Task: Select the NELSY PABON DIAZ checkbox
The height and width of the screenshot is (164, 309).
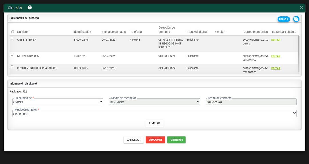Action: point(12,55)
